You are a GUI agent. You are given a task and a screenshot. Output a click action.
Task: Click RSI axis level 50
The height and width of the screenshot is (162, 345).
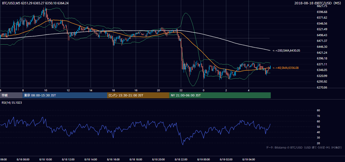click(x=318, y=127)
